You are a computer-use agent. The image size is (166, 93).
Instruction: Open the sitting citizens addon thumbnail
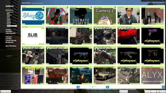pos(153,16)
